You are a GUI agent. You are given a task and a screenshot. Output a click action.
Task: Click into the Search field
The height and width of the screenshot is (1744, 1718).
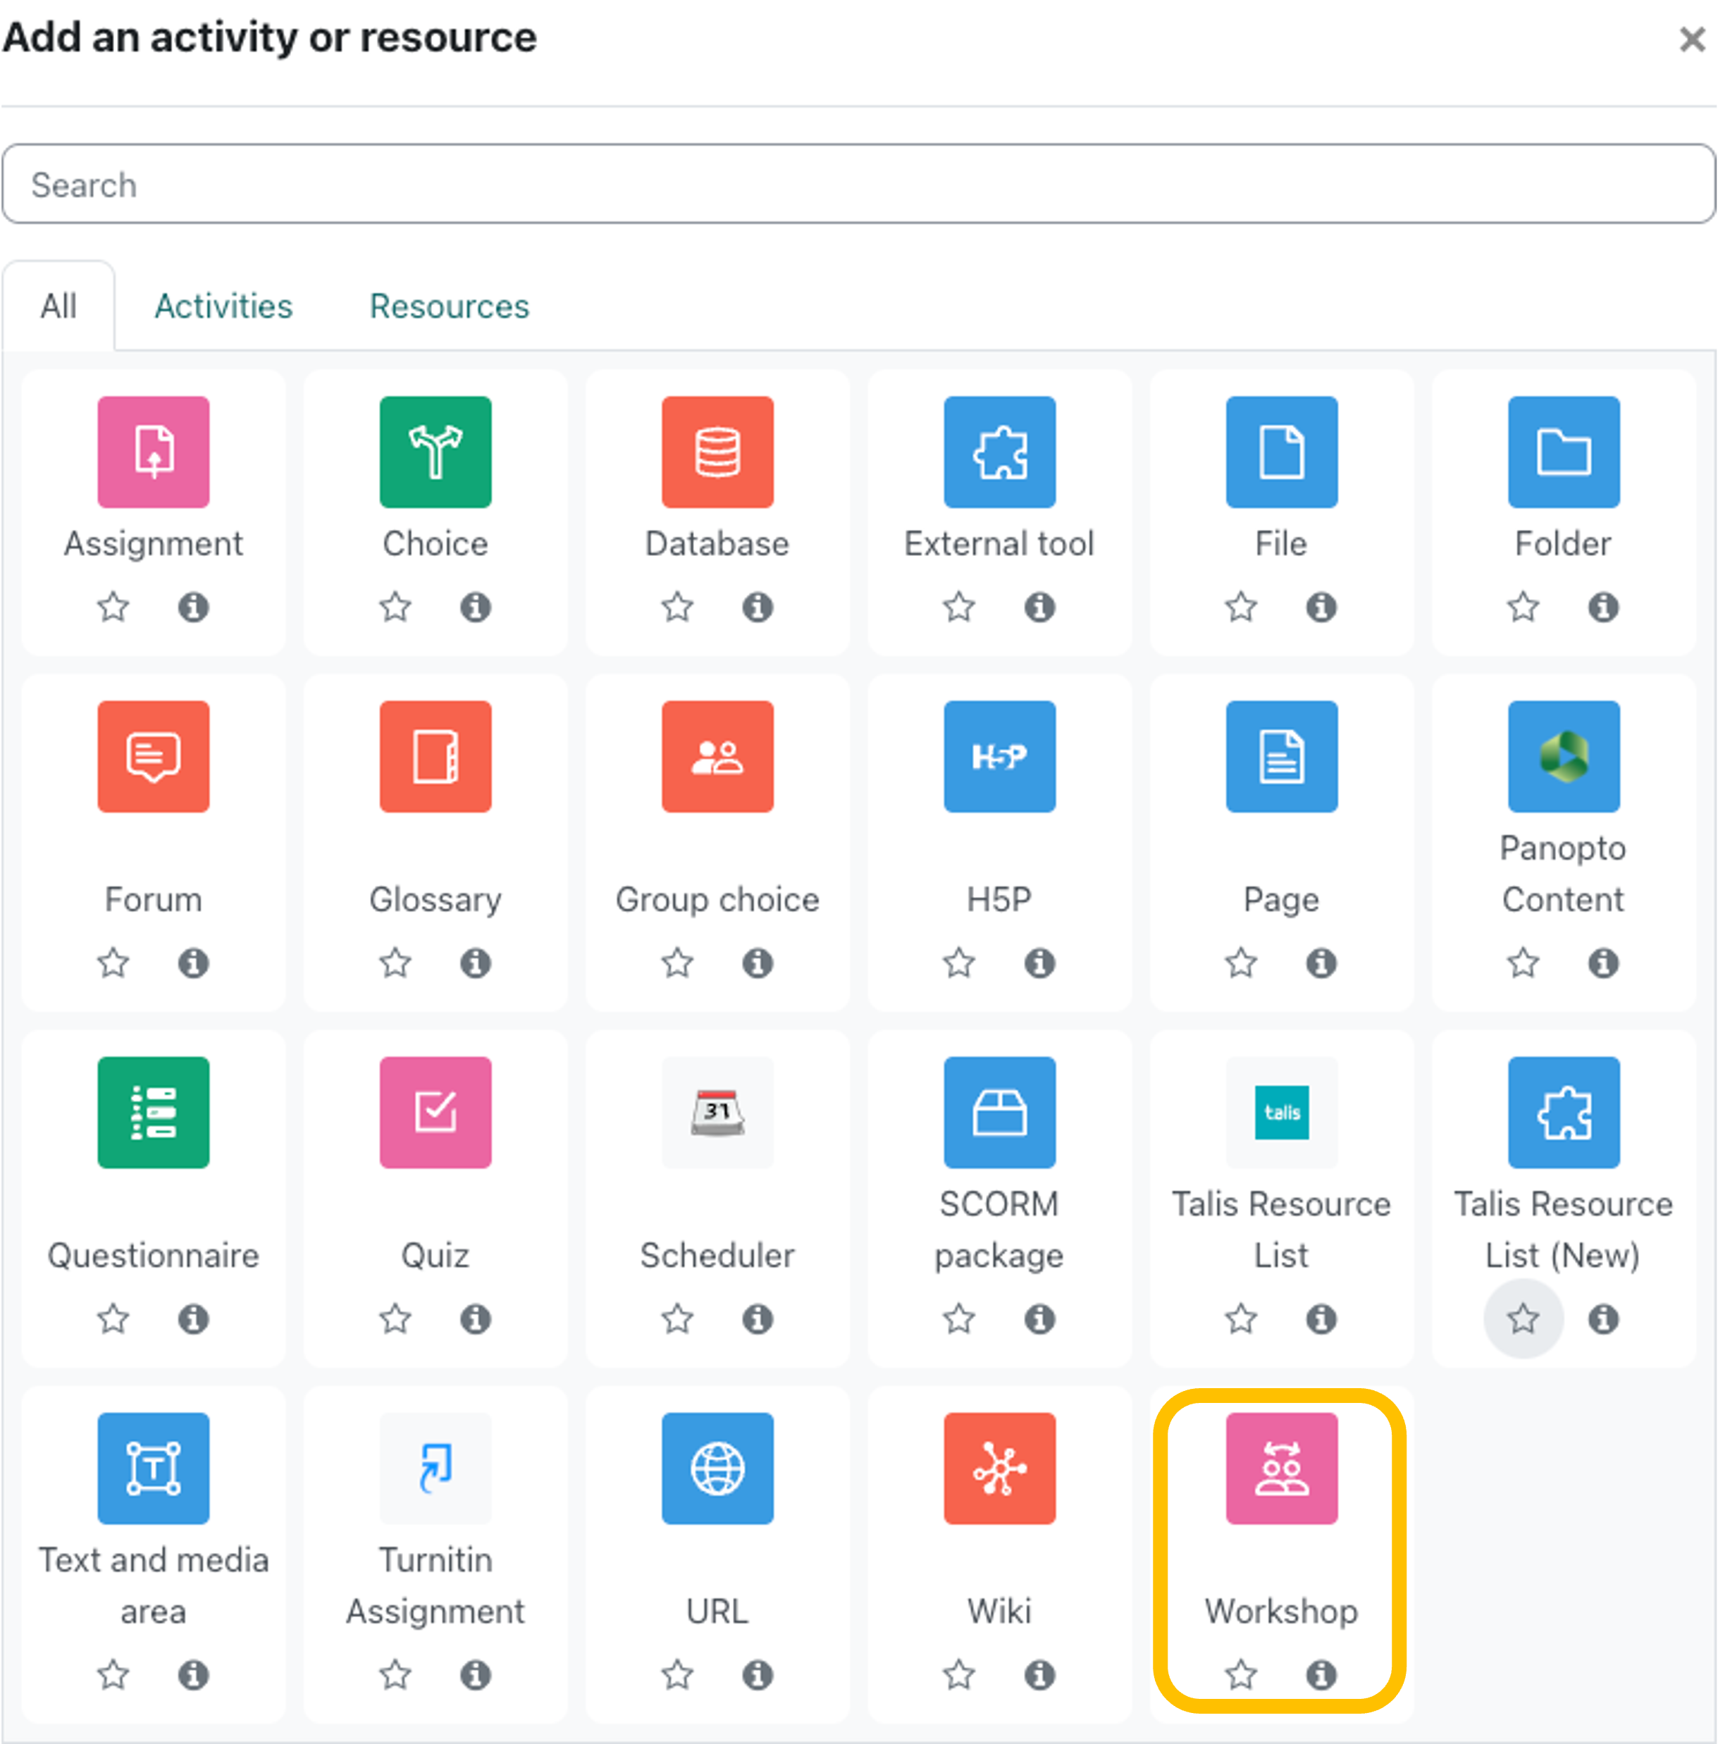point(857,184)
